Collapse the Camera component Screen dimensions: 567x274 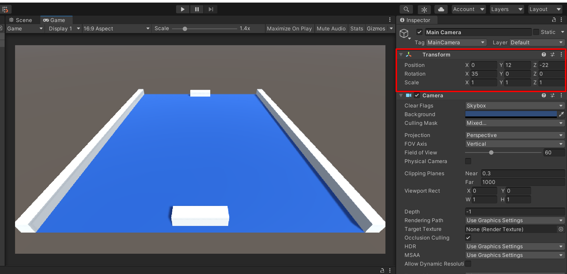[401, 95]
